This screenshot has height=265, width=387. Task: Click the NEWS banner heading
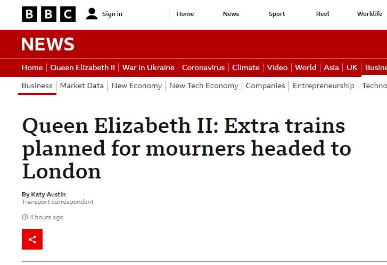click(47, 44)
